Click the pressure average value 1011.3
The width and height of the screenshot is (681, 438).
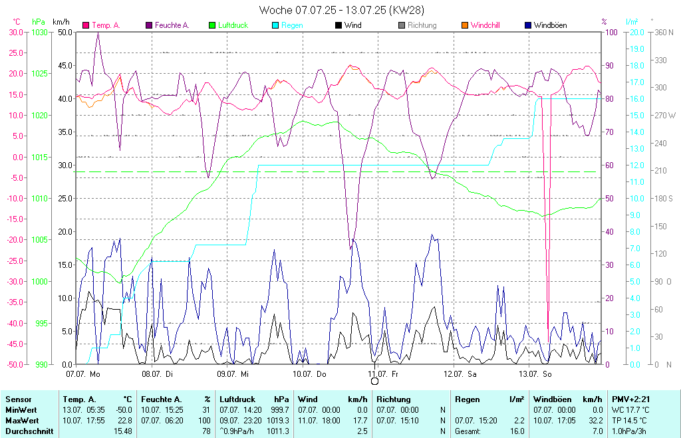point(278,431)
